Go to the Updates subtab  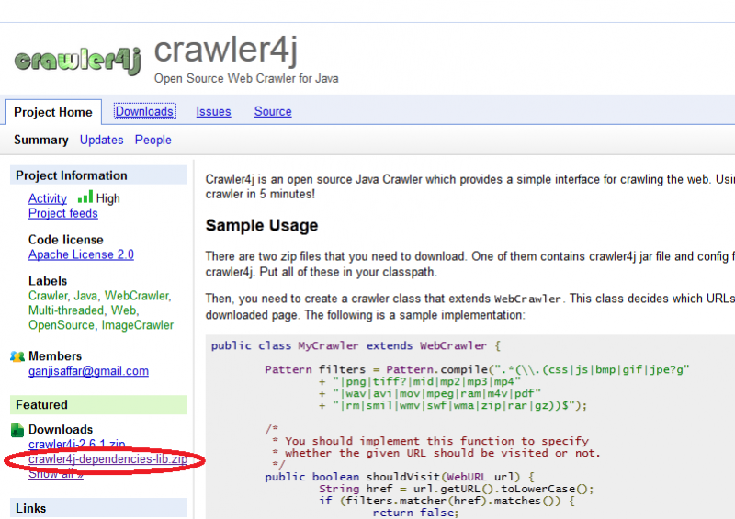pyautogui.click(x=101, y=140)
